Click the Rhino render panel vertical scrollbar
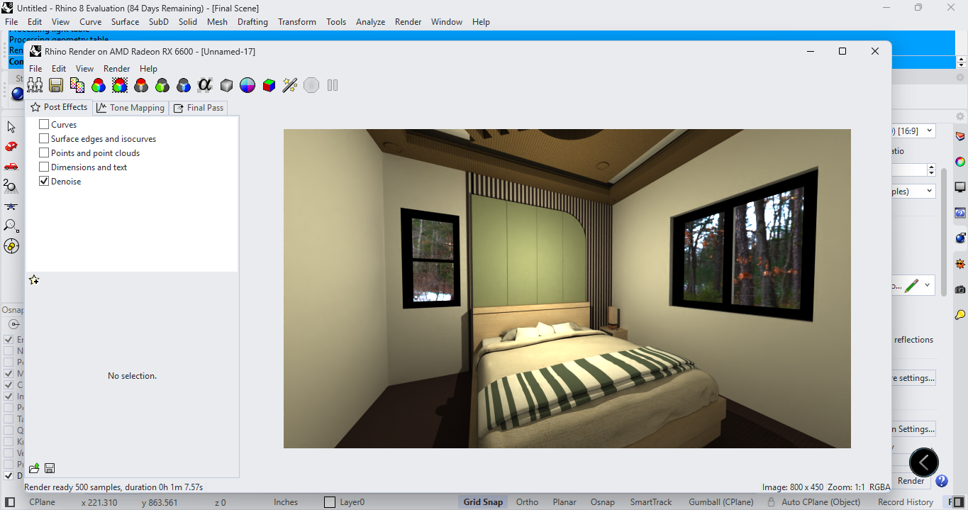The width and height of the screenshot is (968, 510). [944, 234]
